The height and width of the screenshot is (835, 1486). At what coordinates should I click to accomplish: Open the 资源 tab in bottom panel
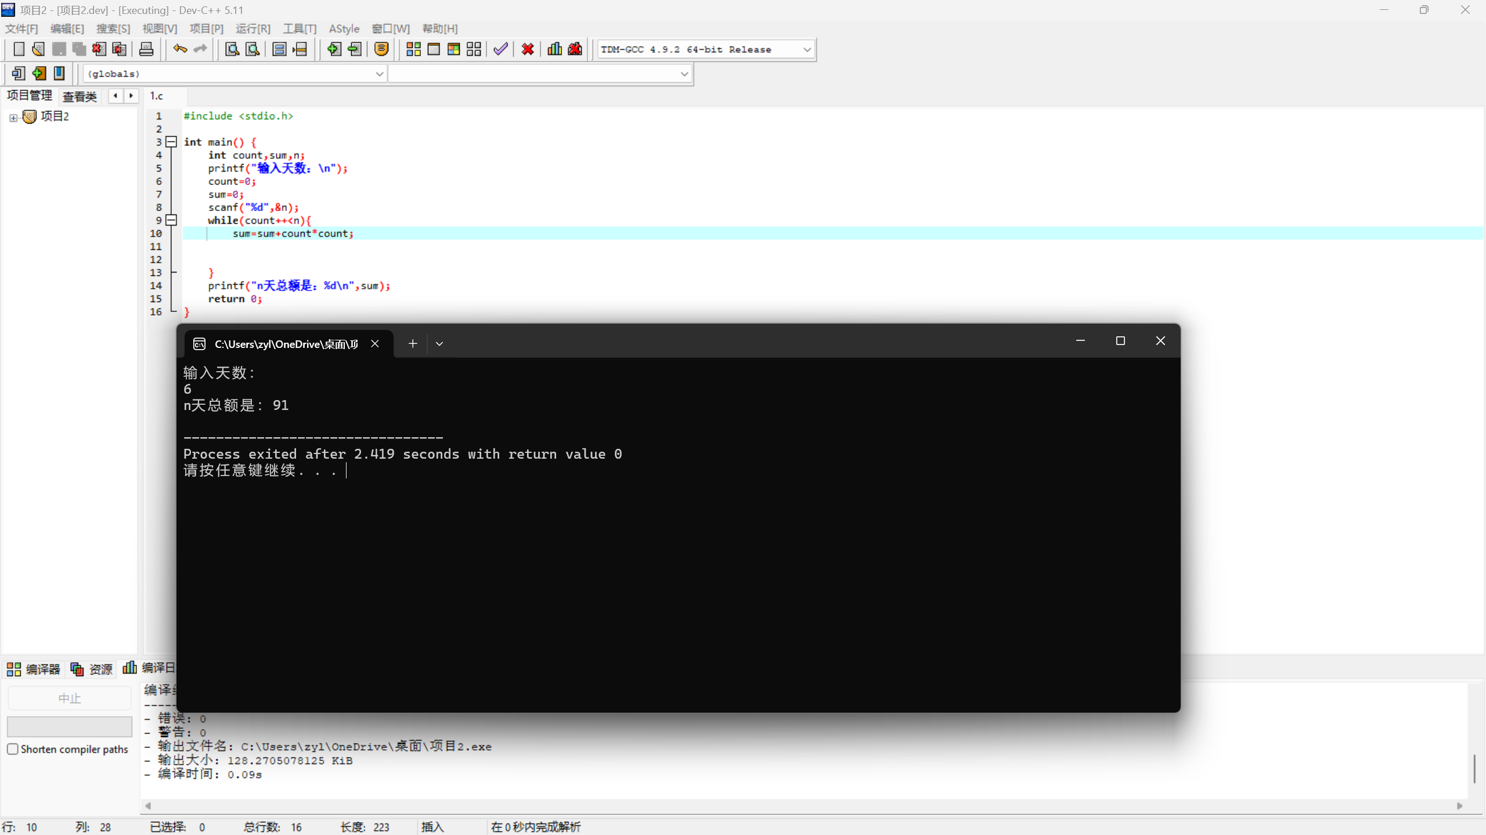92,669
